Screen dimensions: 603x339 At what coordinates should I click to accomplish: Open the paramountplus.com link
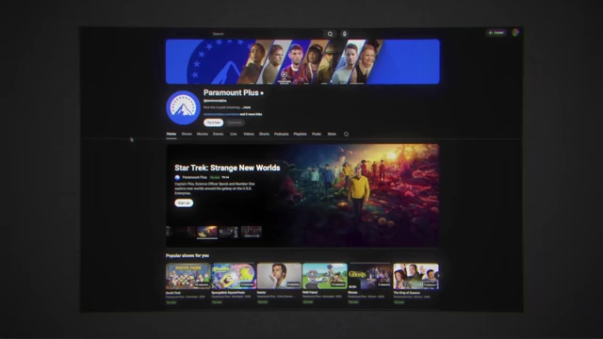click(x=221, y=114)
